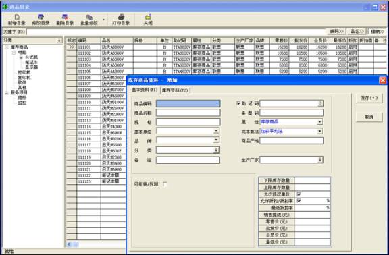Click the 零售价(元) value cell

click(x=312, y=221)
